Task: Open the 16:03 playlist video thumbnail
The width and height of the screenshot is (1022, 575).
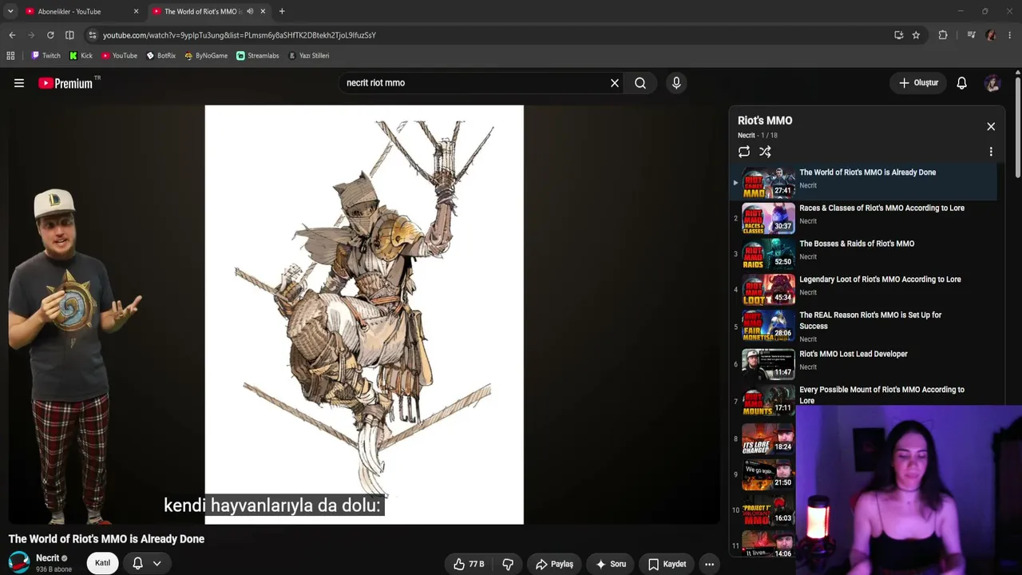Action: (768, 510)
